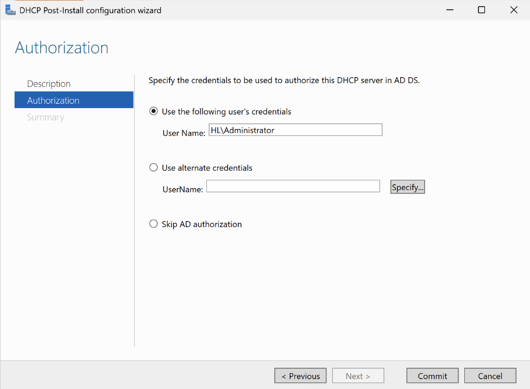
Task: Commit the DHCP authorization settings
Action: tap(432, 375)
